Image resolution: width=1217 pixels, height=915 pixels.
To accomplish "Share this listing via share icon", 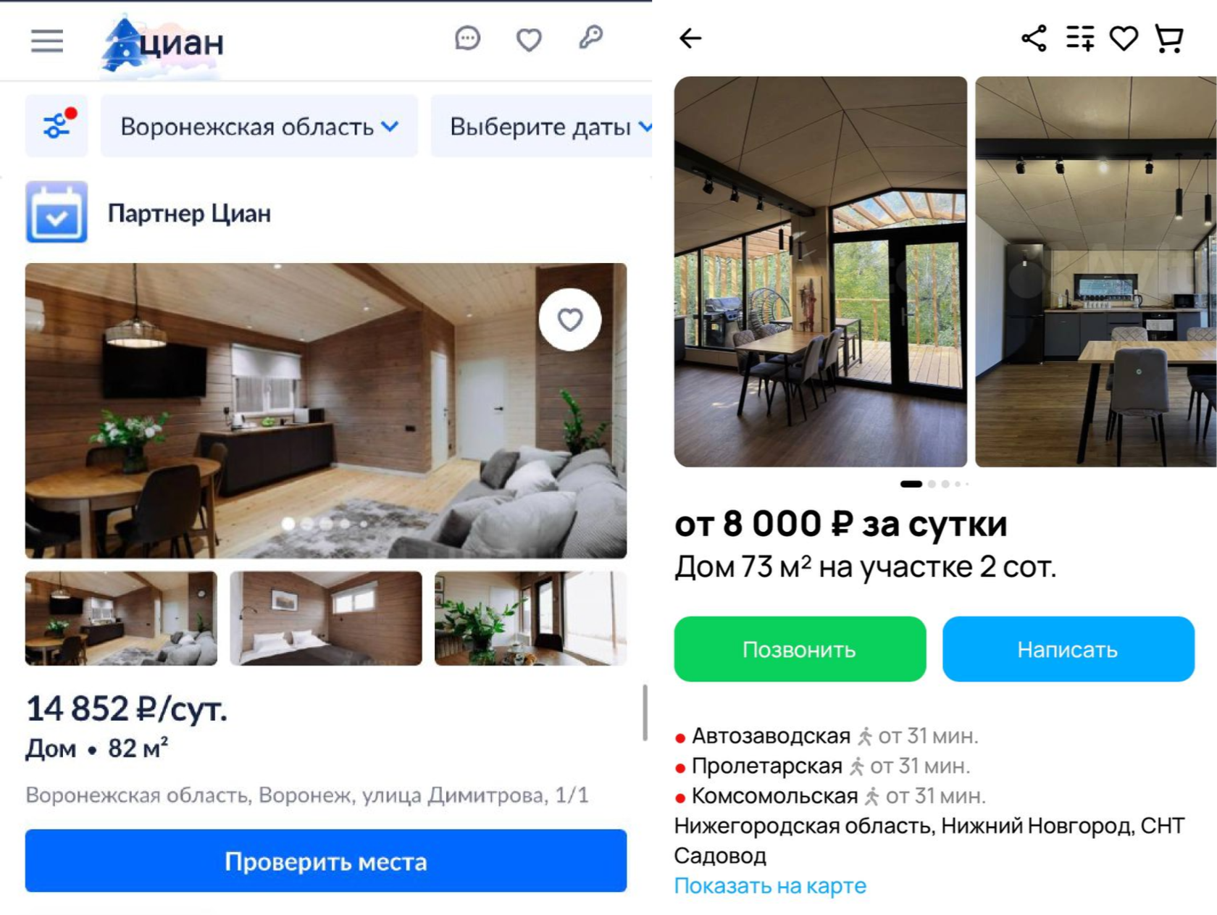I will click(1034, 38).
